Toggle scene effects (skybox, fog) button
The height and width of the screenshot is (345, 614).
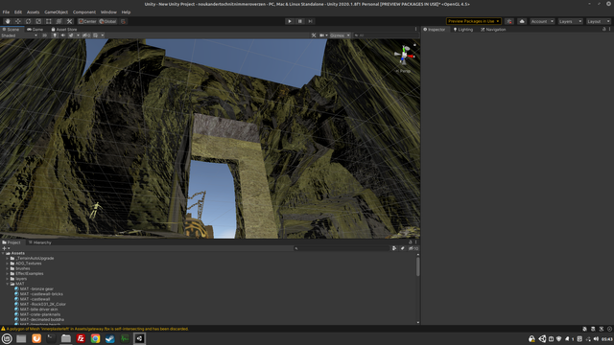point(71,35)
